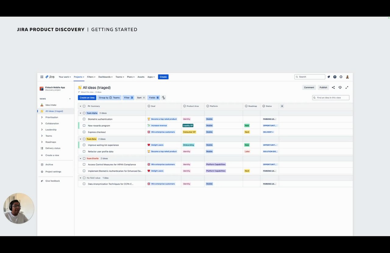
Task: Open the Plans menu
Action: 131,77
